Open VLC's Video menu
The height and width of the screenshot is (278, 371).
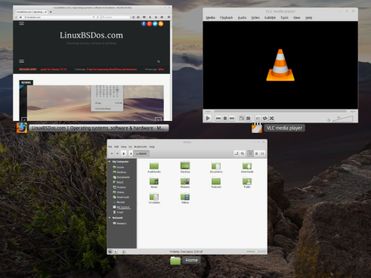[x=255, y=17]
